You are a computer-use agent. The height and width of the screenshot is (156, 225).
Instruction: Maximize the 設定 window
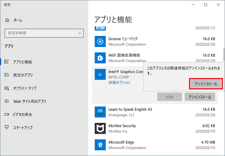click(205, 5)
